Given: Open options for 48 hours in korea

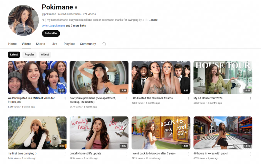Looking at the screenshot, I should [251, 154].
